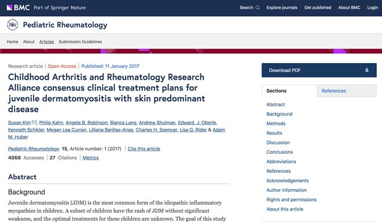Click the Pediatric Rheumatology journal emblem
382x222 pixels.
(x=12, y=25)
